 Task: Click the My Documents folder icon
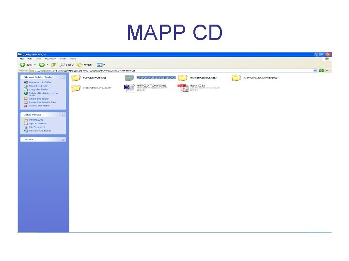[x=26, y=124]
